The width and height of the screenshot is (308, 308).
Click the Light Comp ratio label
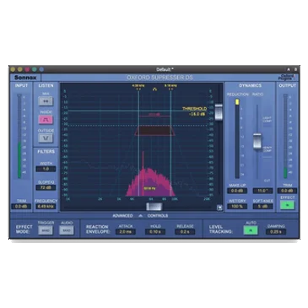[267, 119]
